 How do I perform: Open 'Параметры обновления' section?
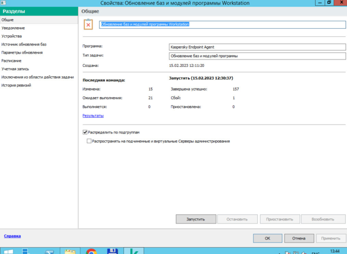pos(22,52)
